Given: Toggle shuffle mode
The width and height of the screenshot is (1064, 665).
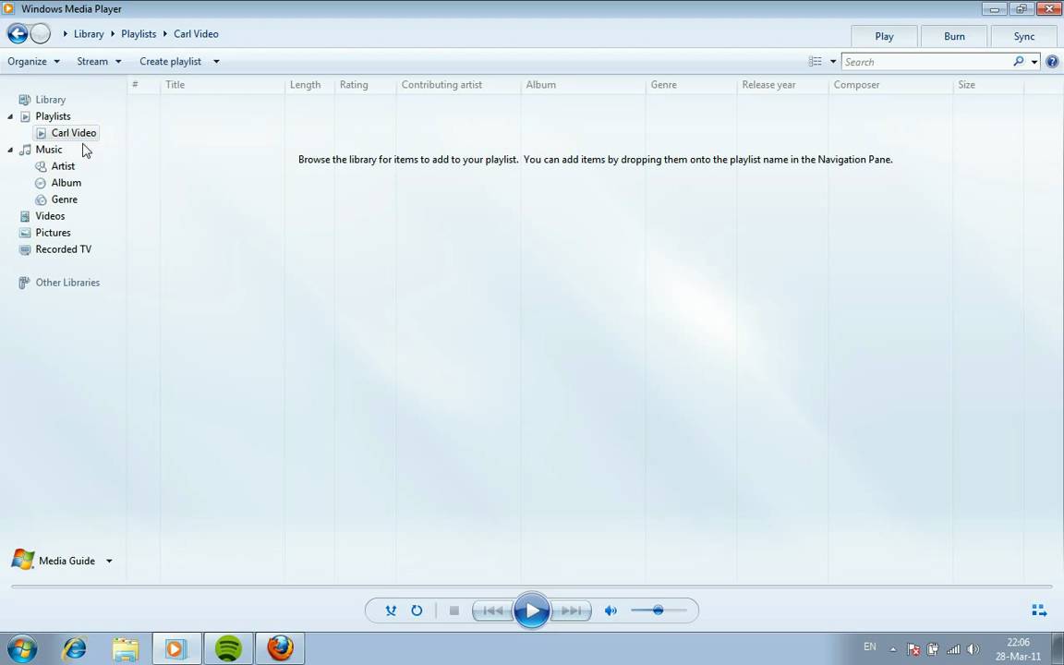Looking at the screenshot, I should point(391,611).
